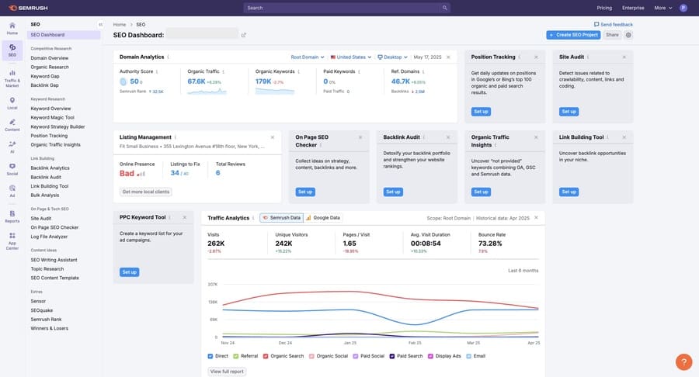Viewport: 699px width, 377px height.
Task: Click View full report button
Action: pyautogui.click(x=227, y=372)
